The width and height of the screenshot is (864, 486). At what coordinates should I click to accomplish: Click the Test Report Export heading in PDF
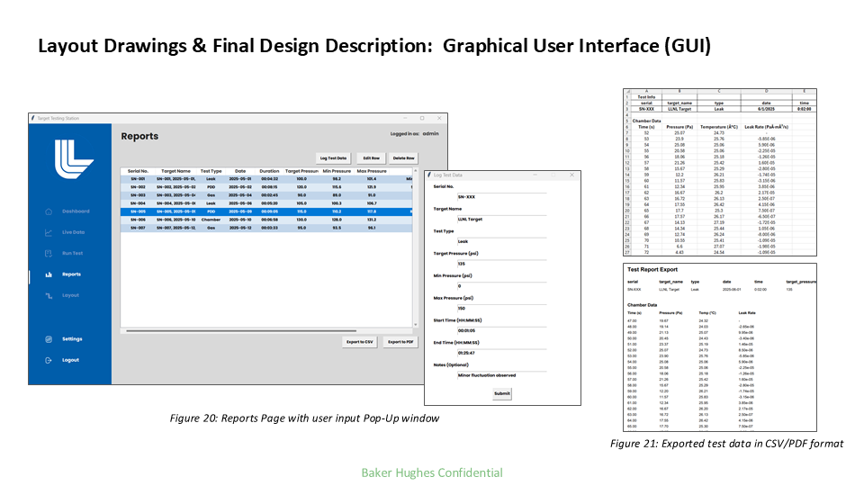coord(652,270)
